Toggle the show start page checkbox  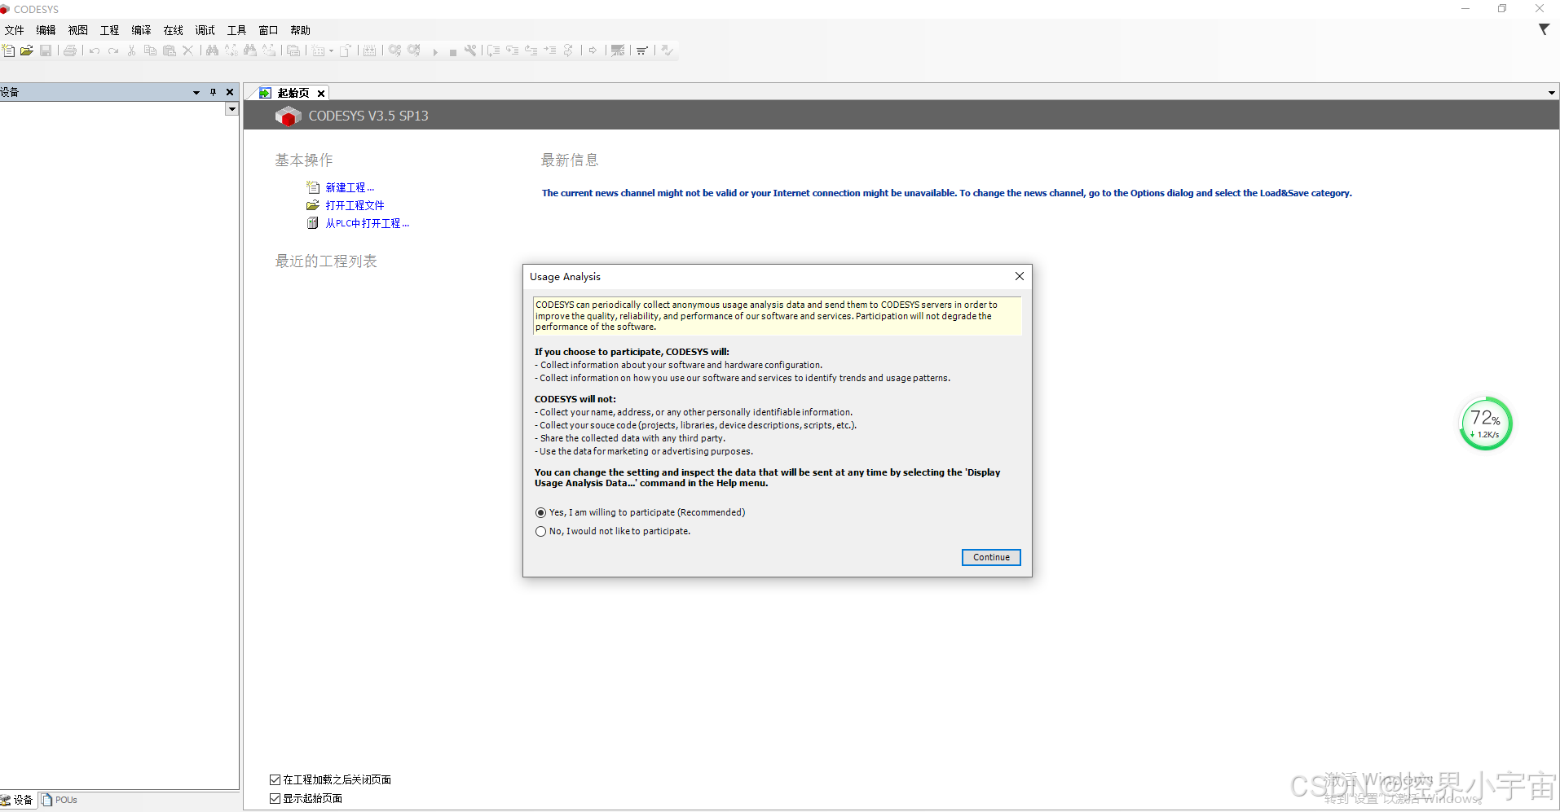point(275,798)
